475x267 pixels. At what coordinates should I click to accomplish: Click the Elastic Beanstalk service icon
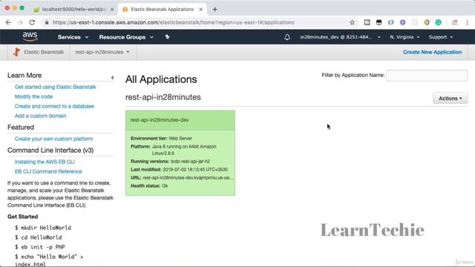tap(16, 52)
